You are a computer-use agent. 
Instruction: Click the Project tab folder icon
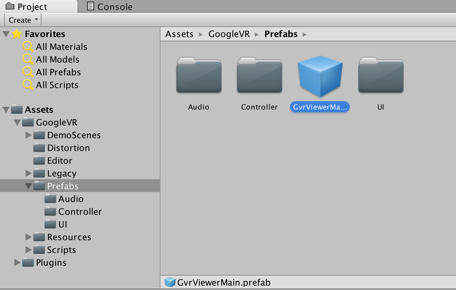click(10, 6)
